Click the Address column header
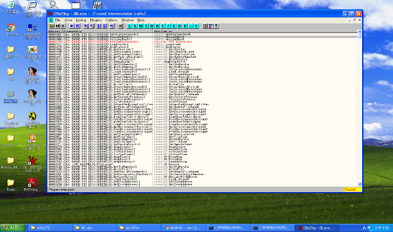 (x=55, y=31)
